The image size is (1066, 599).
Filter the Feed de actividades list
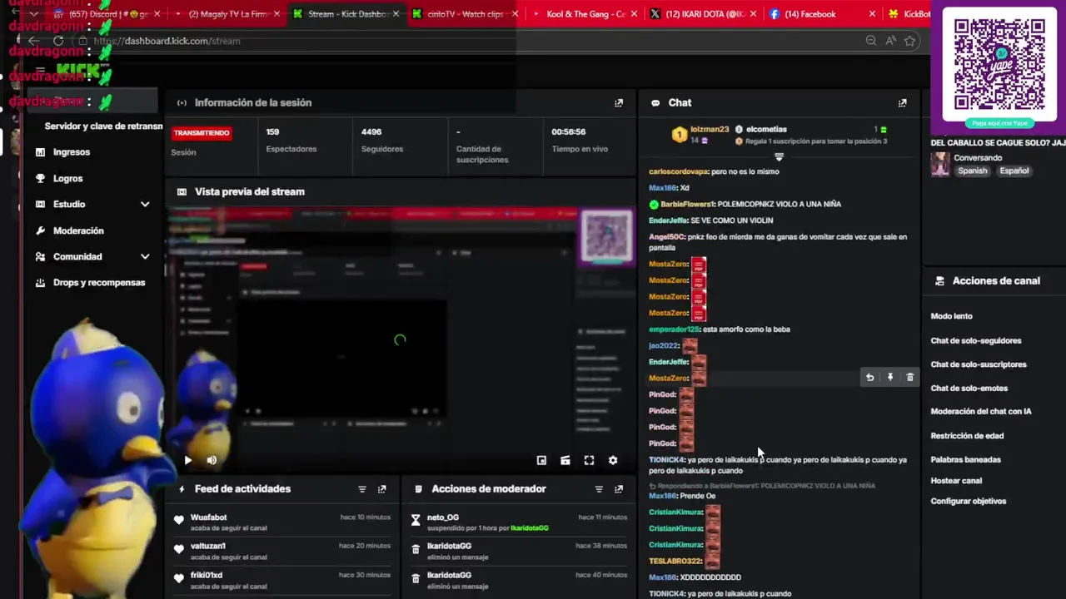pos(362,489)
